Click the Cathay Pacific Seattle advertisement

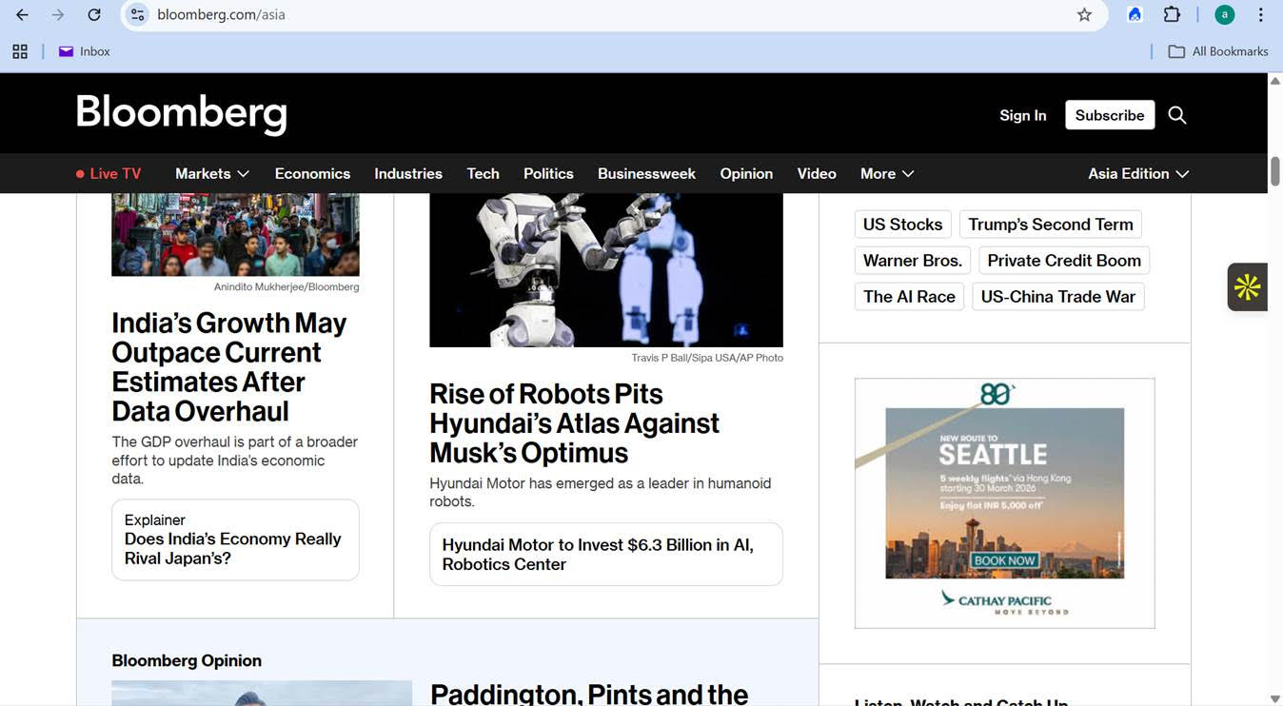(1004, 503)
